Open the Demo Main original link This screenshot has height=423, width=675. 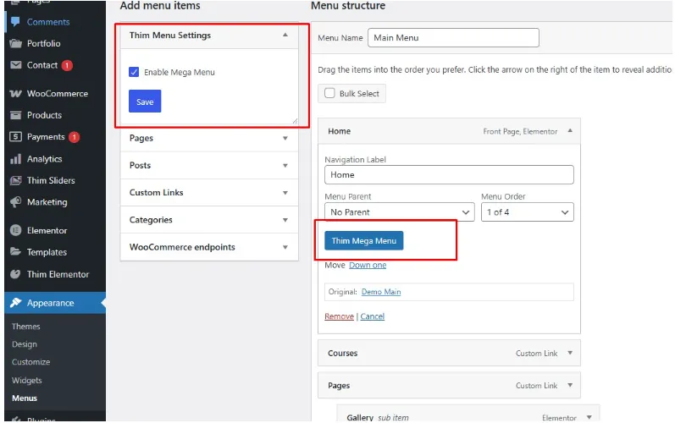click(x=381, y=292)
